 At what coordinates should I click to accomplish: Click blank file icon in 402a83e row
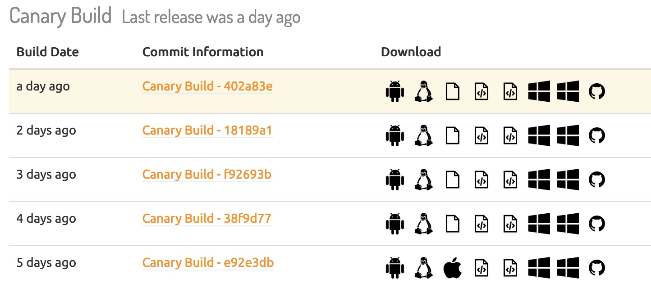pos(453,91)
